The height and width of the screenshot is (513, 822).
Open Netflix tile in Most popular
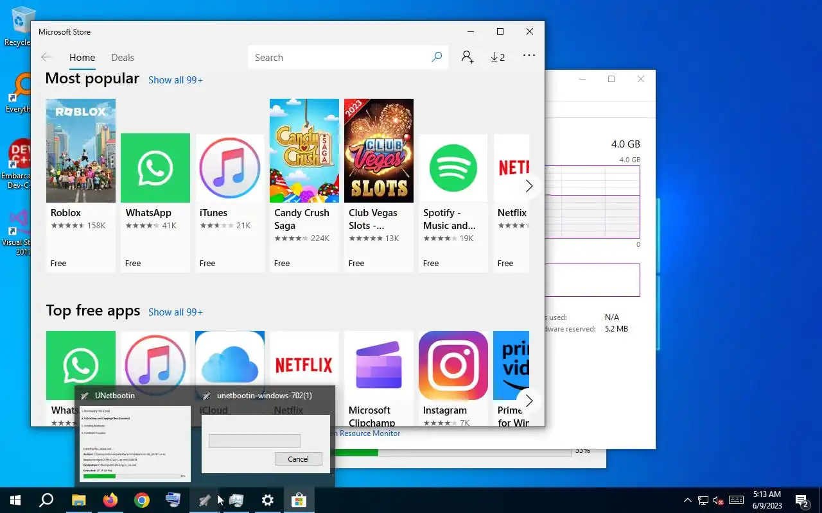(x=511, y=203)
